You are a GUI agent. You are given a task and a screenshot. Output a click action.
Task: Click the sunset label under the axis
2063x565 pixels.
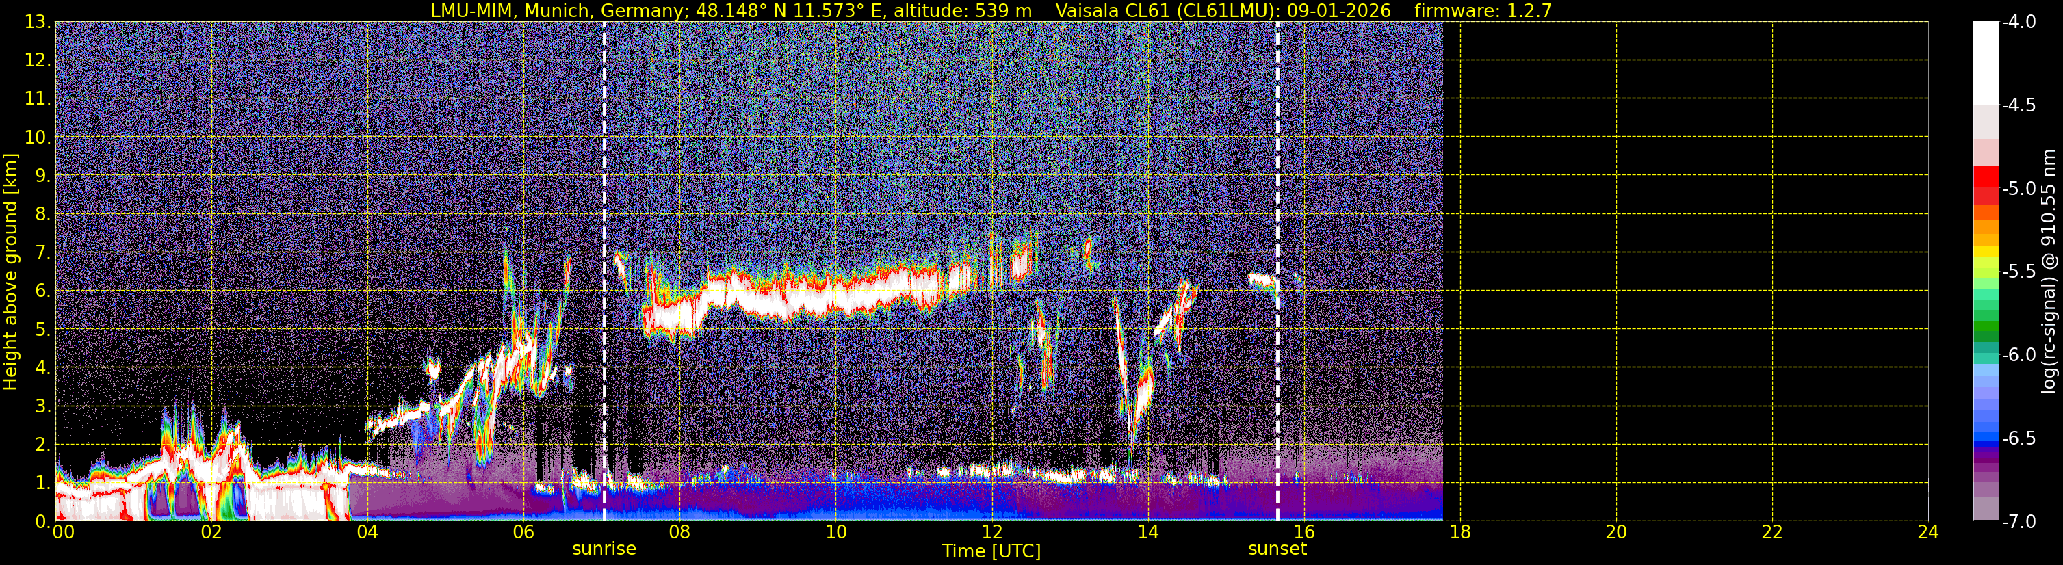click(x=1277, y=549)
